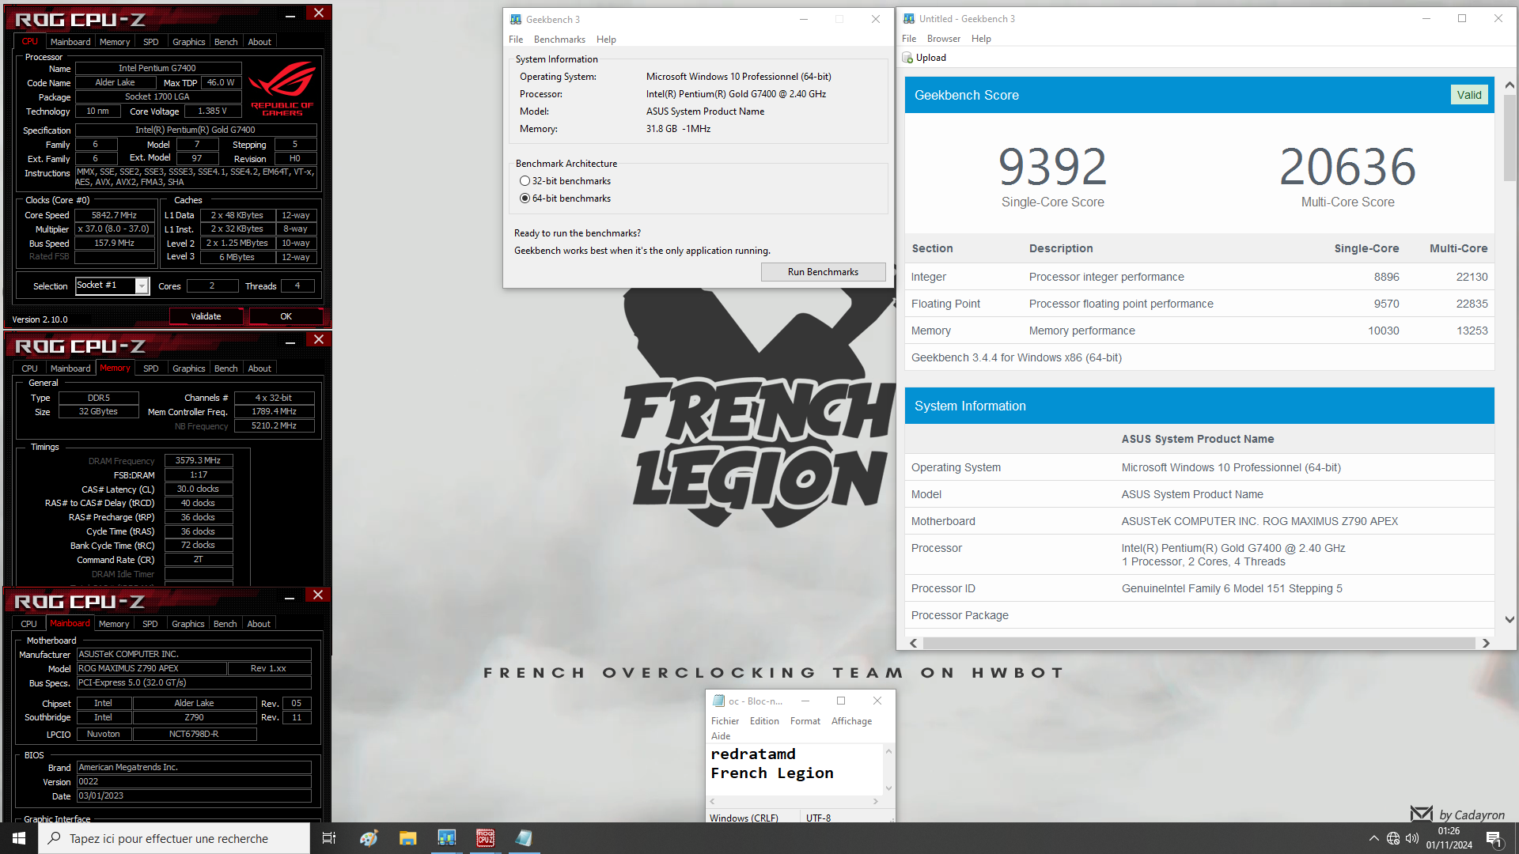The height and width of the screenshot is (854, 1519).
Task: Close the Mainboard ROG CPU-Z window
Action: 318,595
